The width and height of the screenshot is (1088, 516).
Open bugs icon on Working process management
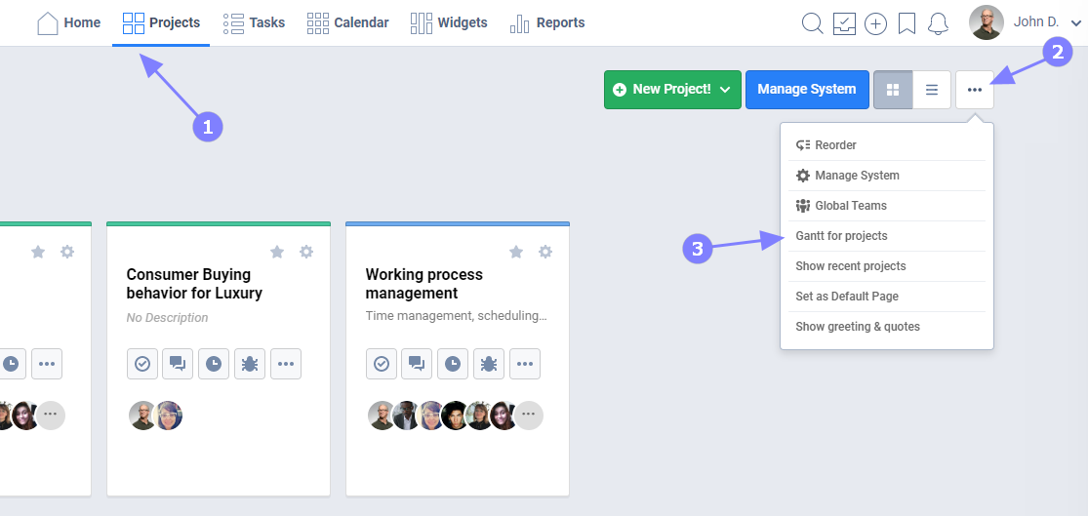point(489,364)
